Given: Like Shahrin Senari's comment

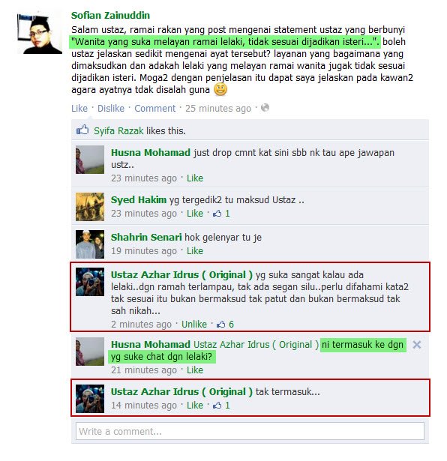Looking at the screenshot, I should (195, 251).
